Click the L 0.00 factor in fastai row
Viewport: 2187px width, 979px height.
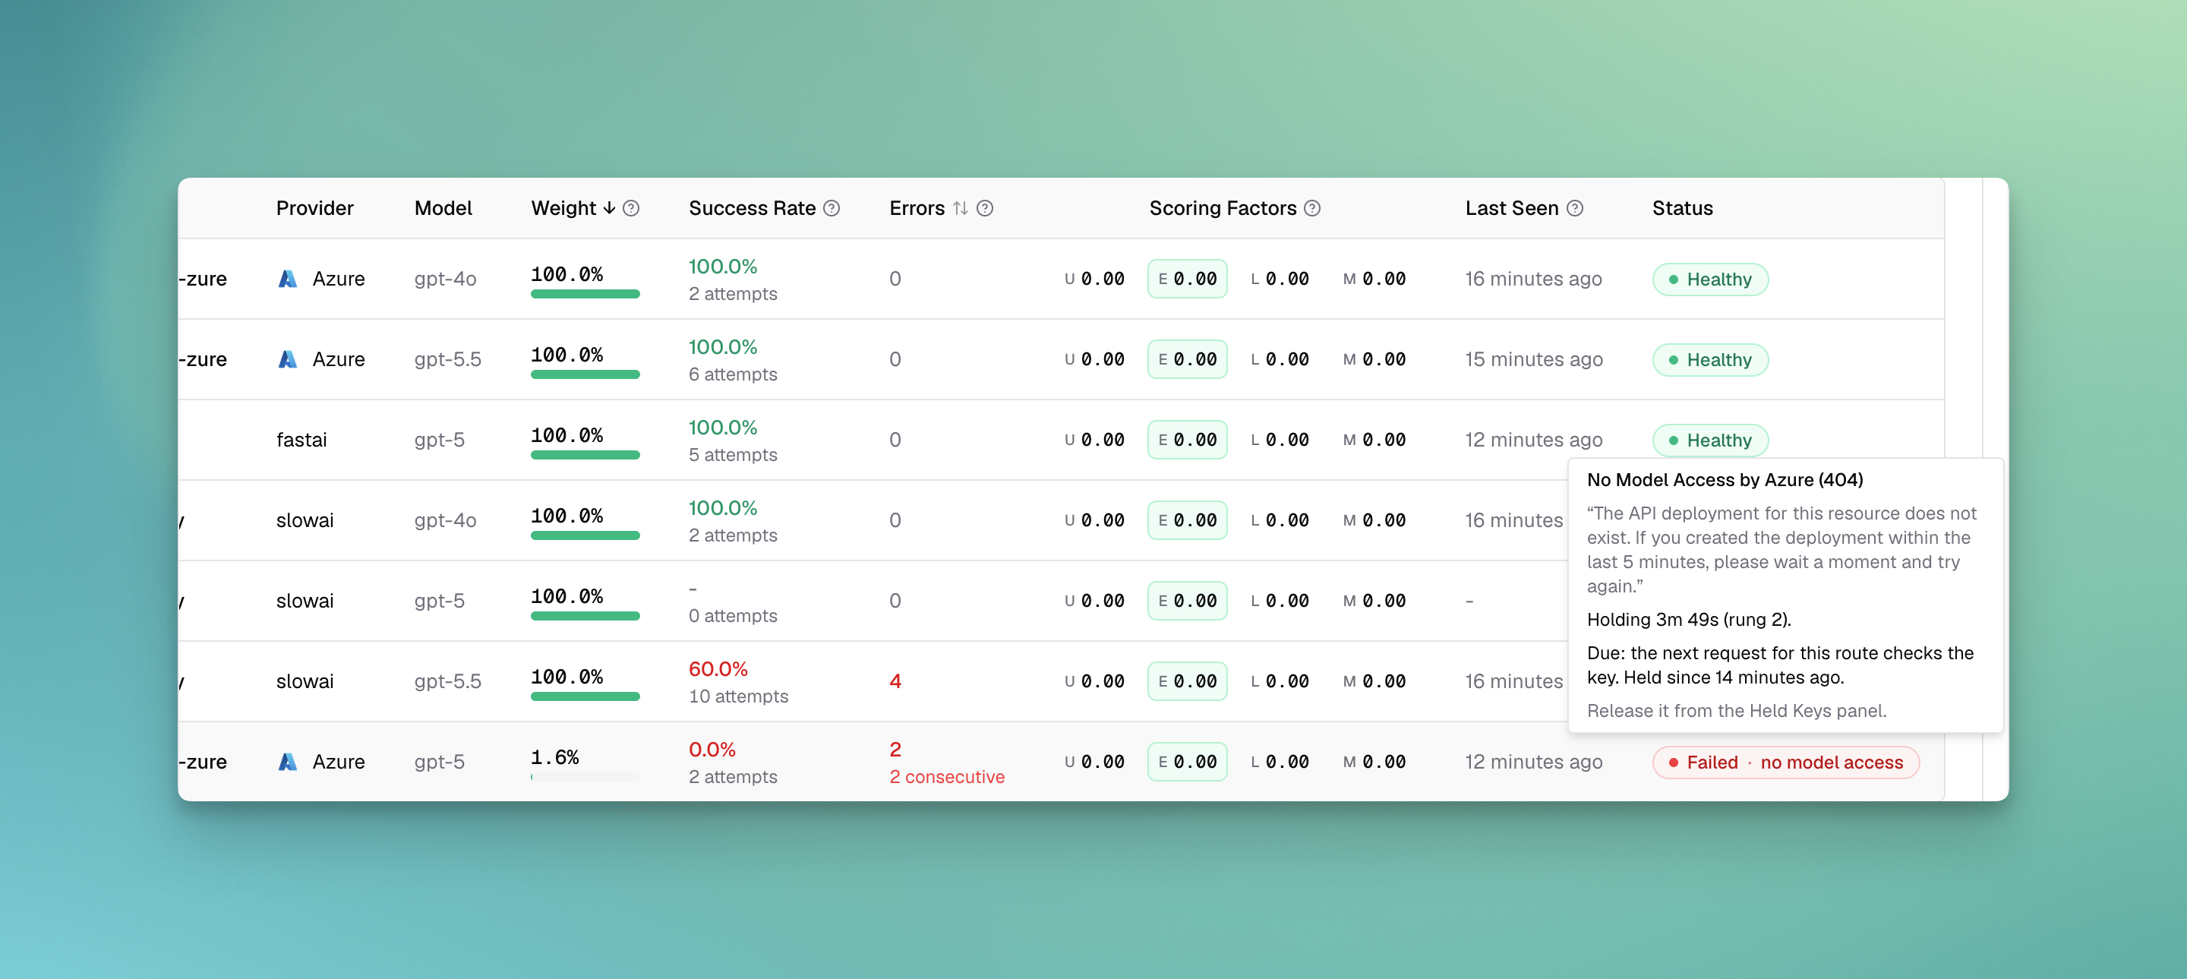click(1280, 440)
